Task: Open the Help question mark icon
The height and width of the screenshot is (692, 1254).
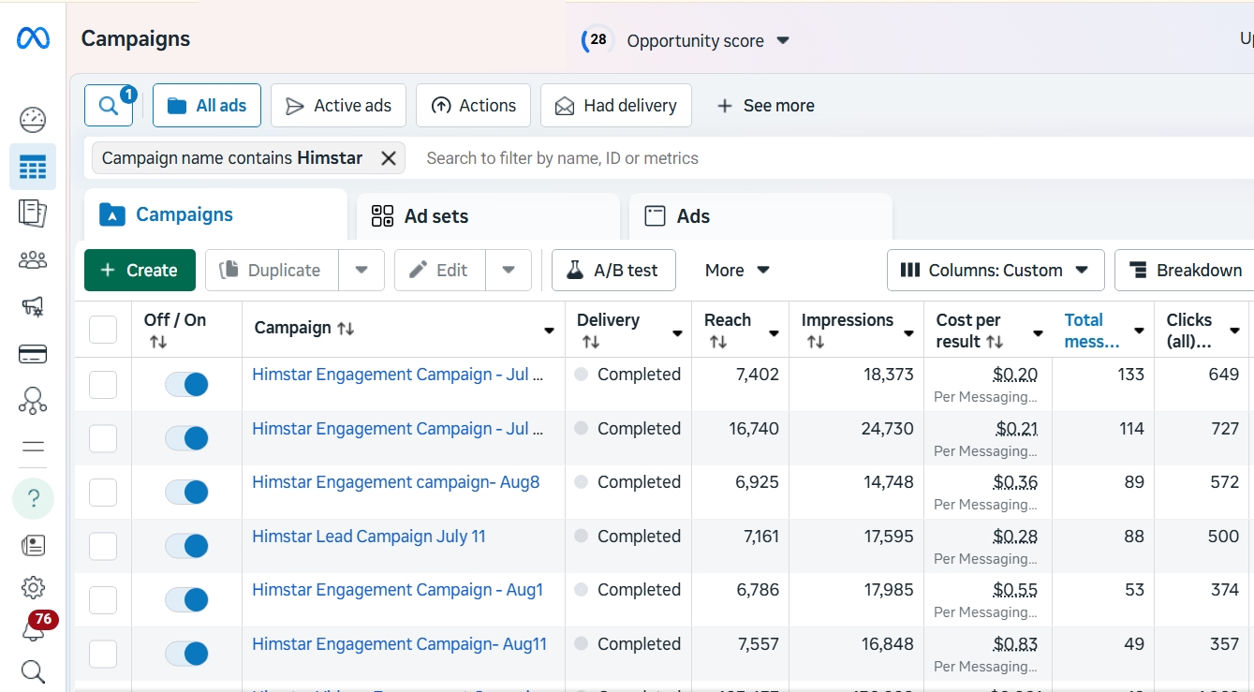Action: click(33, 498)
